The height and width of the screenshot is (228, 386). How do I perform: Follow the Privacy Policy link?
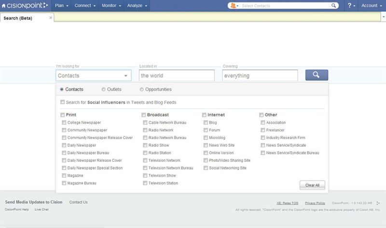(x=315, y=203)
